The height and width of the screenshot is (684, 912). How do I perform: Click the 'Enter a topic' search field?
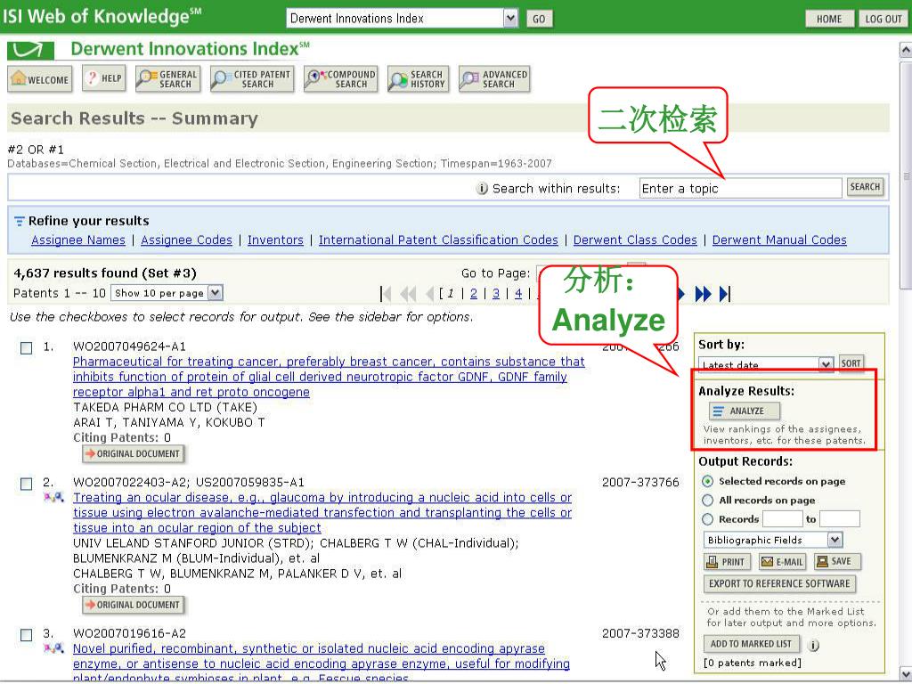[x=740, y=189]
